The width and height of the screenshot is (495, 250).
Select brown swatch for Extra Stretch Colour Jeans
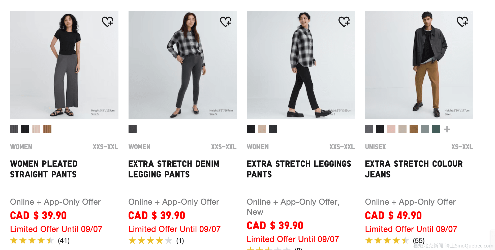[414, 129]
